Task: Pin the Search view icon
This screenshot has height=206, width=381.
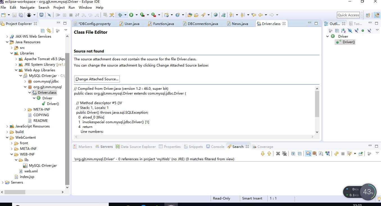Action: click(361, 154)
